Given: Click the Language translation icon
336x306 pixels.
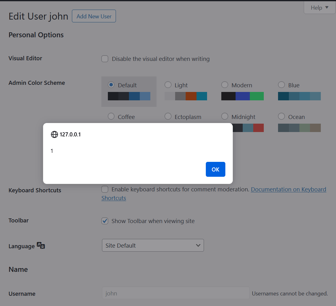Looking at the screenshot, I should pos(41,245).
